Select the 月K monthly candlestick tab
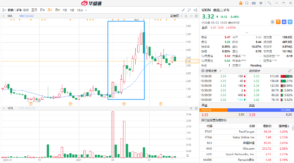Image resolution: width=294 pixels, height=163 pixels. point(57,10)
